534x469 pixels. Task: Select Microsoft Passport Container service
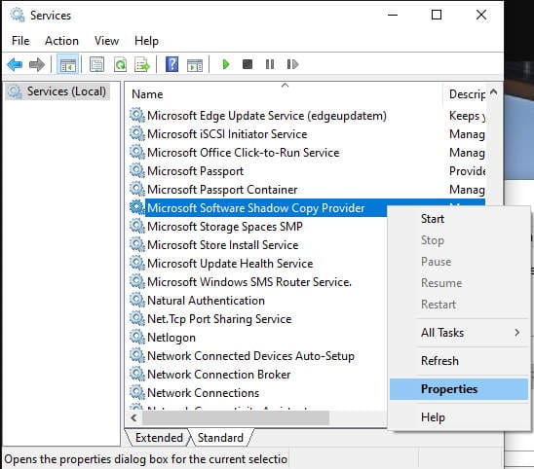(222, 190)
